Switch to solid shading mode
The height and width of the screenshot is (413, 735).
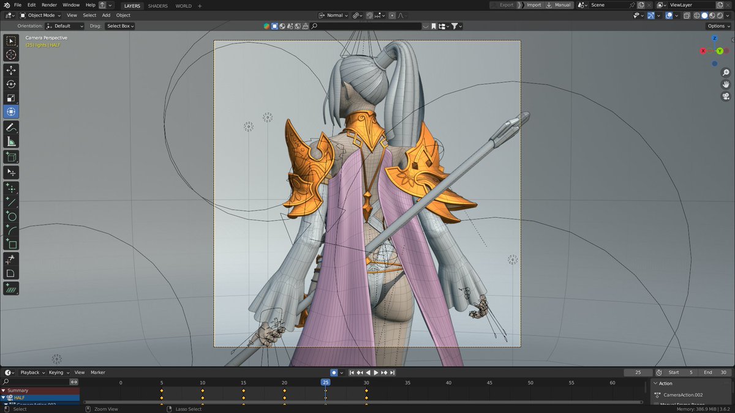point(704,15)
